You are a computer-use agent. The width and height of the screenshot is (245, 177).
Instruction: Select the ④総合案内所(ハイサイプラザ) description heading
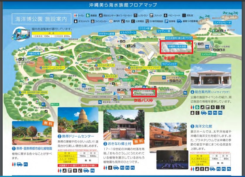210,92
